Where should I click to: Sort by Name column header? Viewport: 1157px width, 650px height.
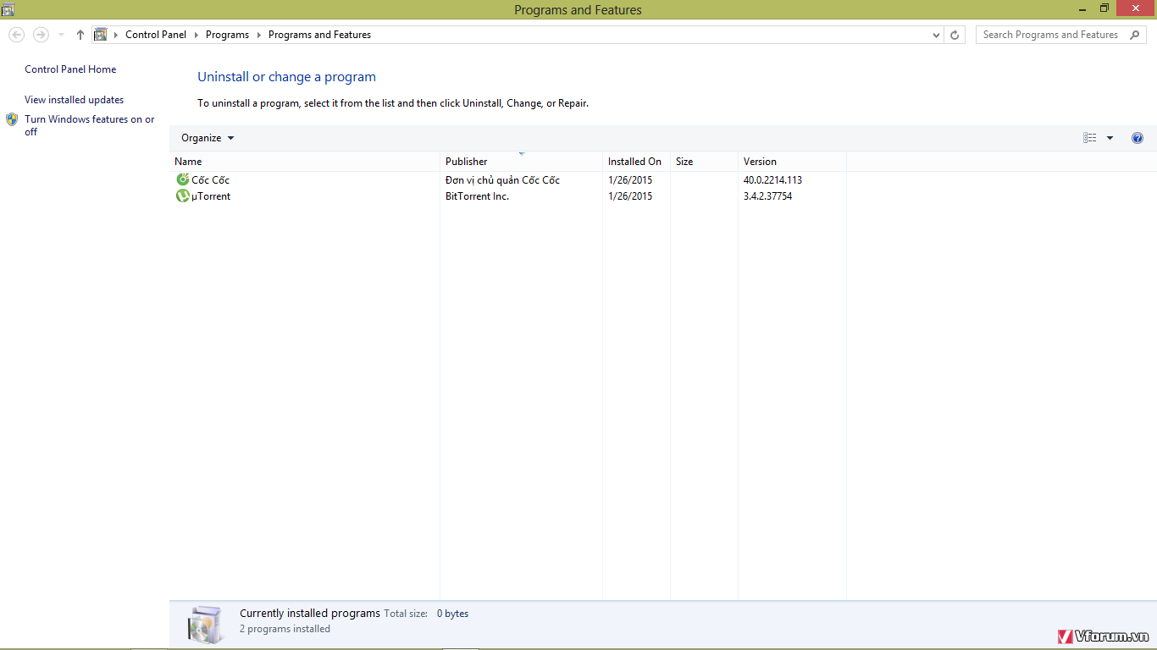tap(305, 162)
